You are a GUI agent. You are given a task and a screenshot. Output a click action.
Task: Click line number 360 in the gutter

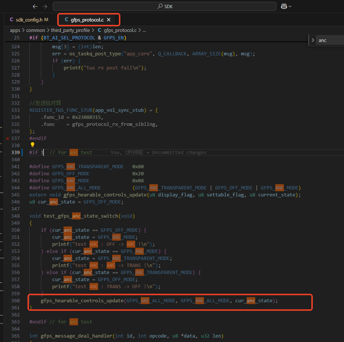pos(15,300)
